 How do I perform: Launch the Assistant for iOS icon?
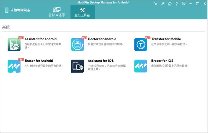point(77,66)
